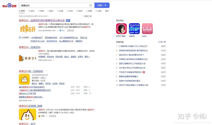Click 查看更多糗事百科吧的内容 >
Screen dimensions: 212x125
(x=31, y=97)
